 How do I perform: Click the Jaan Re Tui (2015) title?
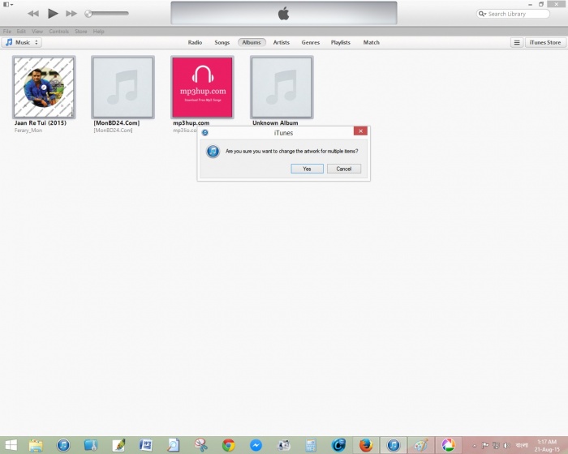point(41,122)
